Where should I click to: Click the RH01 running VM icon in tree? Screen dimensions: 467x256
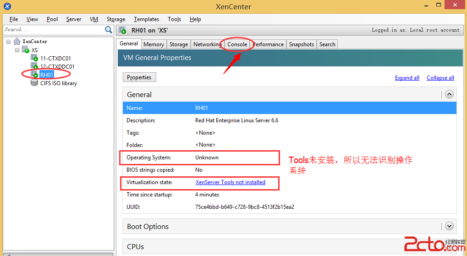point(34,74)
